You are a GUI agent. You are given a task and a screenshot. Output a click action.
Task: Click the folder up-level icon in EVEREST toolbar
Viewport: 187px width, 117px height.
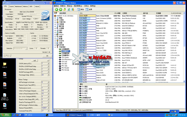pos(65,9)
